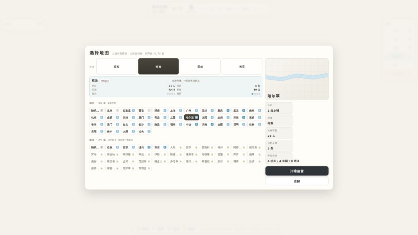The width and height of the screenshot is (418, 235).
Task: Click the '1 处水域' info card
Action: (279, 108)
